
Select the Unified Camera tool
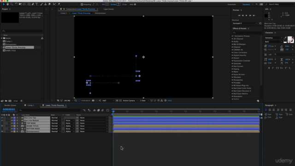point(20,4)
